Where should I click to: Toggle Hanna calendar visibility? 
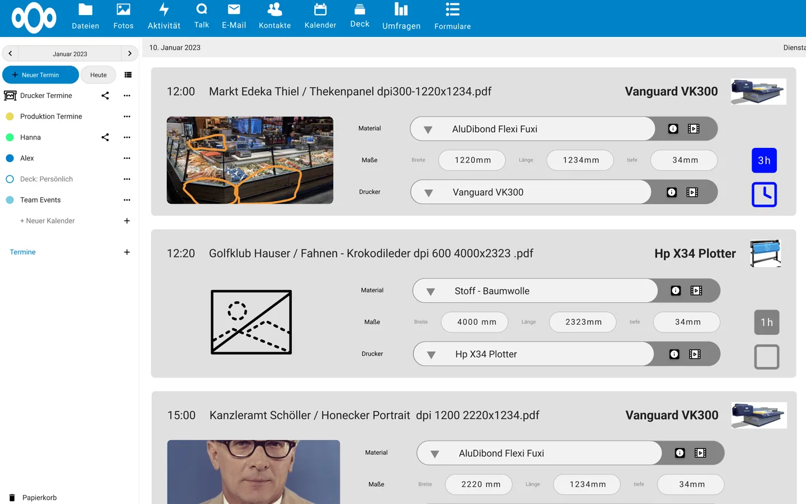pos(10,137)
